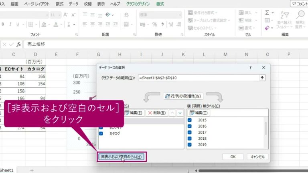The height and width of the screenshot is (173, 308).
Task: Open the number format dropdown
Action: tap(180, 15)
